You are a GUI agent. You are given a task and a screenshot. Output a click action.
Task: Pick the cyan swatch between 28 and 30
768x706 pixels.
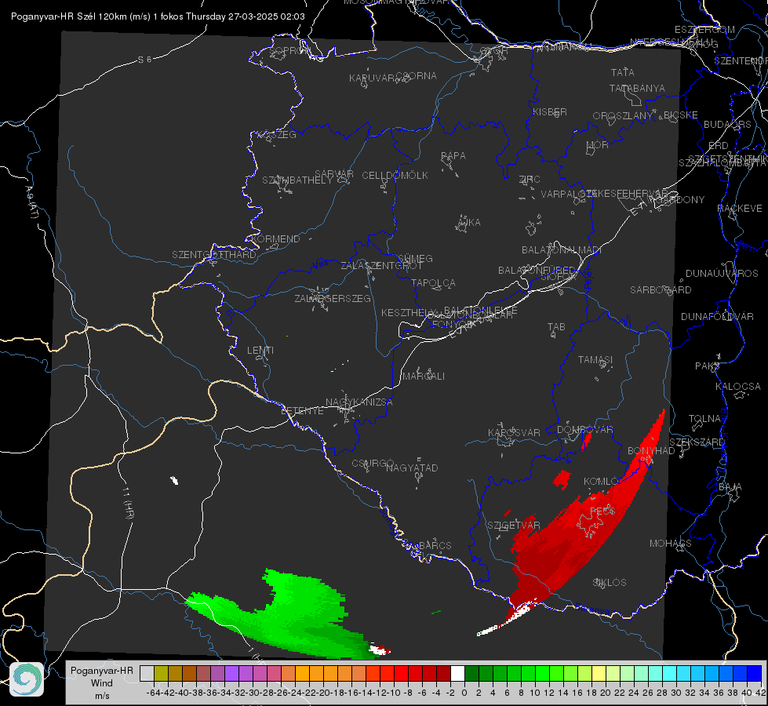[670, 674]
